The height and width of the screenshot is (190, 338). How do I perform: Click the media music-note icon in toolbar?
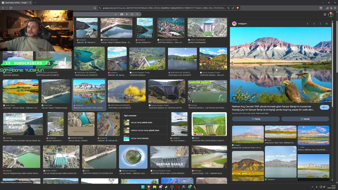(x=327, y=8)
